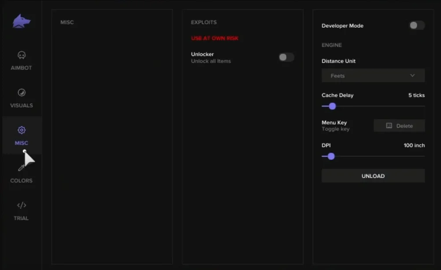Click the DPI slider handle
This screenshot has height=270, width=441.
click(x=331, y=156)
